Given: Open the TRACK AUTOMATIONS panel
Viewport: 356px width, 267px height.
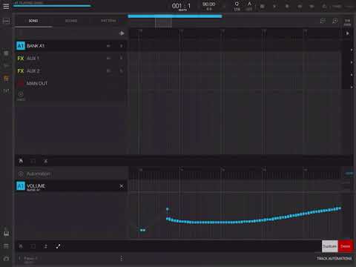Looking at the screenshot, I should (334, 258).
